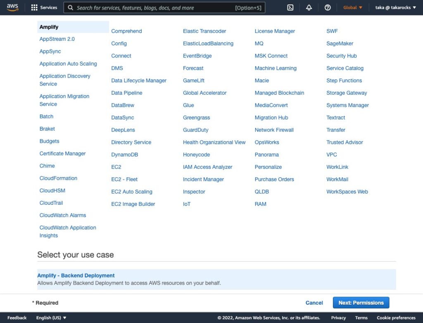Choose CloudWatch Alarms service

(63, 215)
